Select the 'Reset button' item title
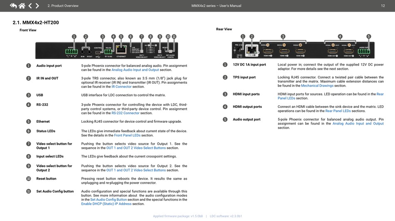The width and height of the screenshot is (395, 221). click(x=46, y=179)
